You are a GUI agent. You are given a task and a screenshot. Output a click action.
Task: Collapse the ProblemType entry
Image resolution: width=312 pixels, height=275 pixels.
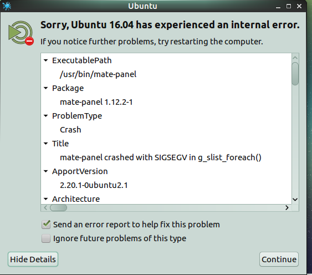click(x=46, y=116)
